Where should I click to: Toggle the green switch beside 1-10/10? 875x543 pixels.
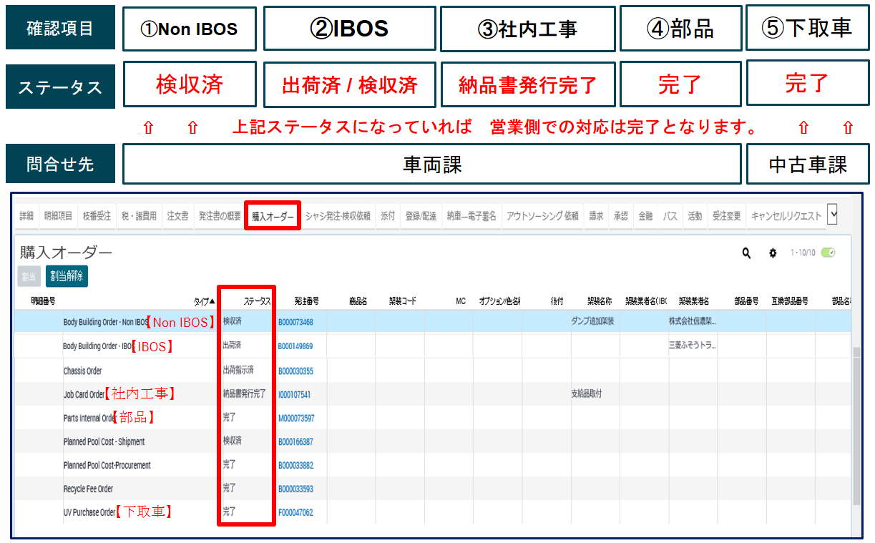tap(829, 253)
